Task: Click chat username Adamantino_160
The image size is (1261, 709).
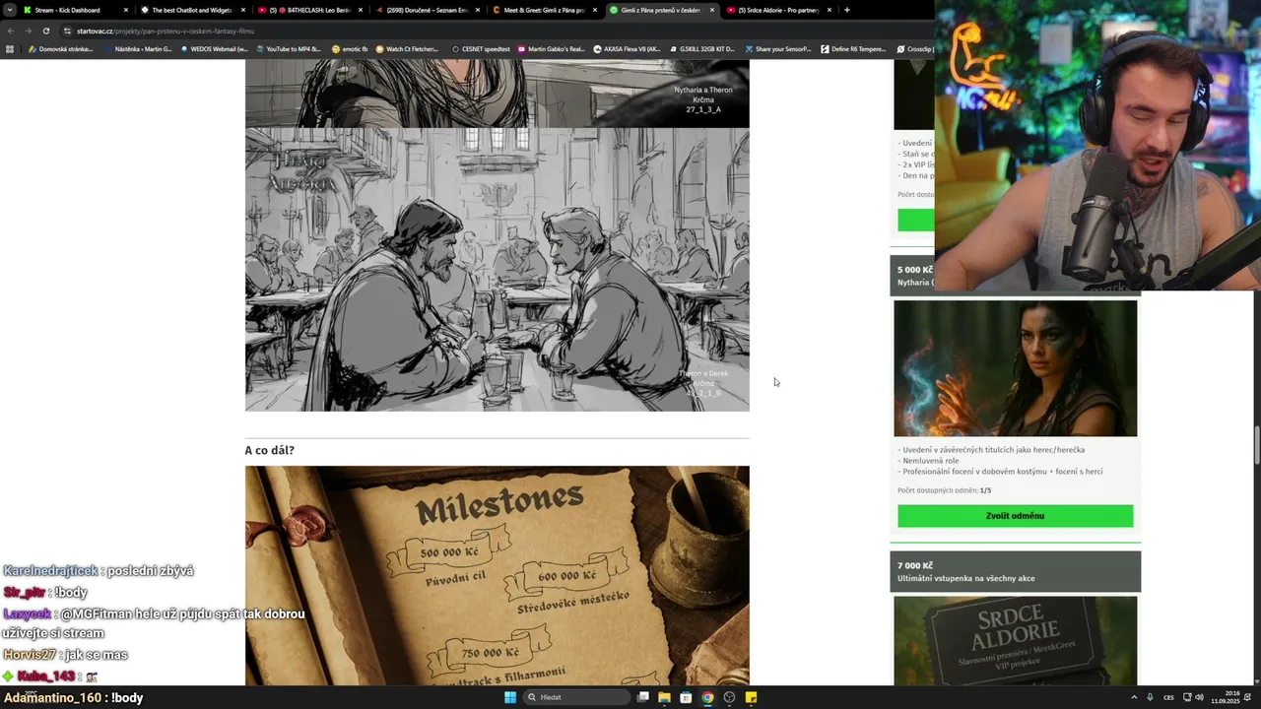Action: click(x=52, y=697)
